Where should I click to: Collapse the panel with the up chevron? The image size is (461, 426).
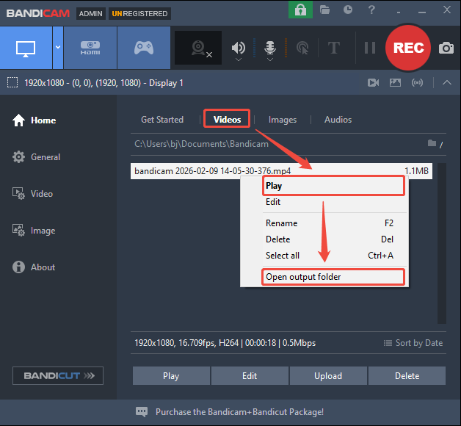(447, 83)
